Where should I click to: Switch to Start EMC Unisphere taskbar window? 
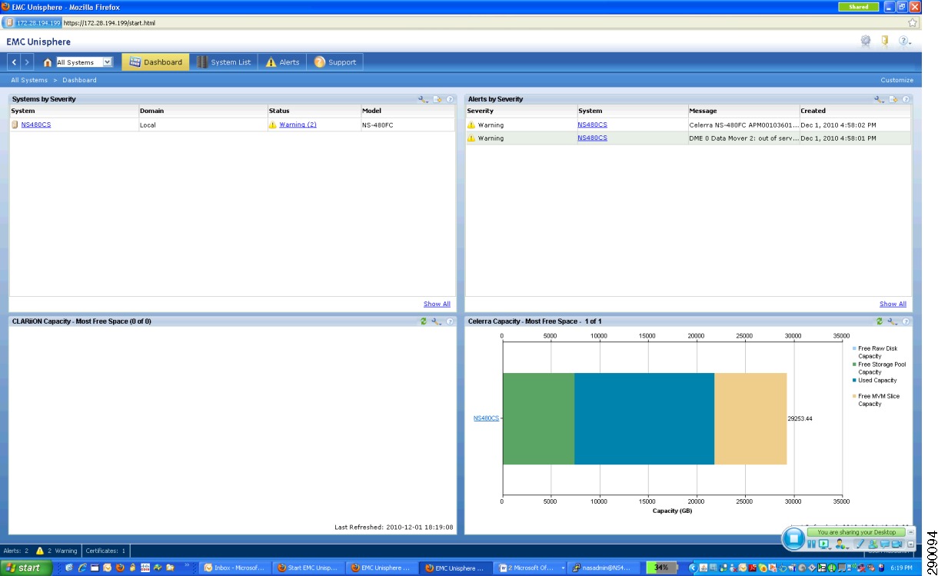(308, 568)
